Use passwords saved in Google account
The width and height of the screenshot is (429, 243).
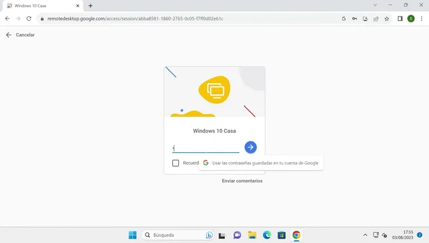[261, 163]
